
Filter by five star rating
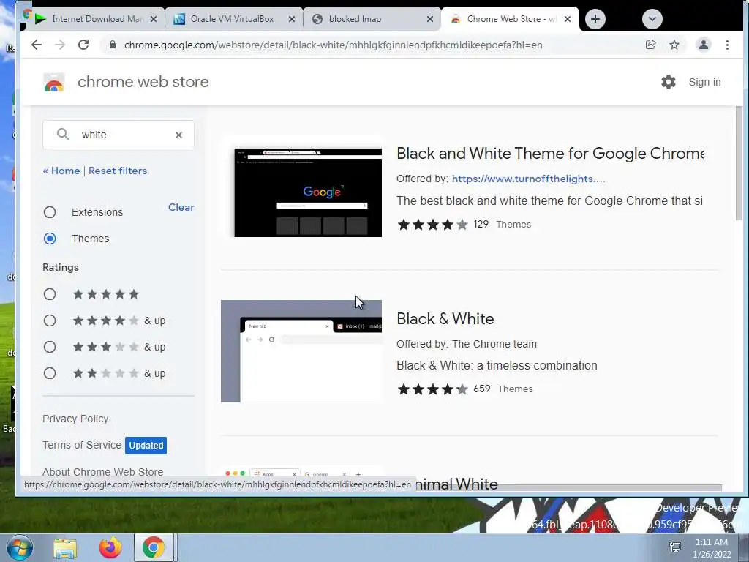pyautogui.click(x=50, y=294)
